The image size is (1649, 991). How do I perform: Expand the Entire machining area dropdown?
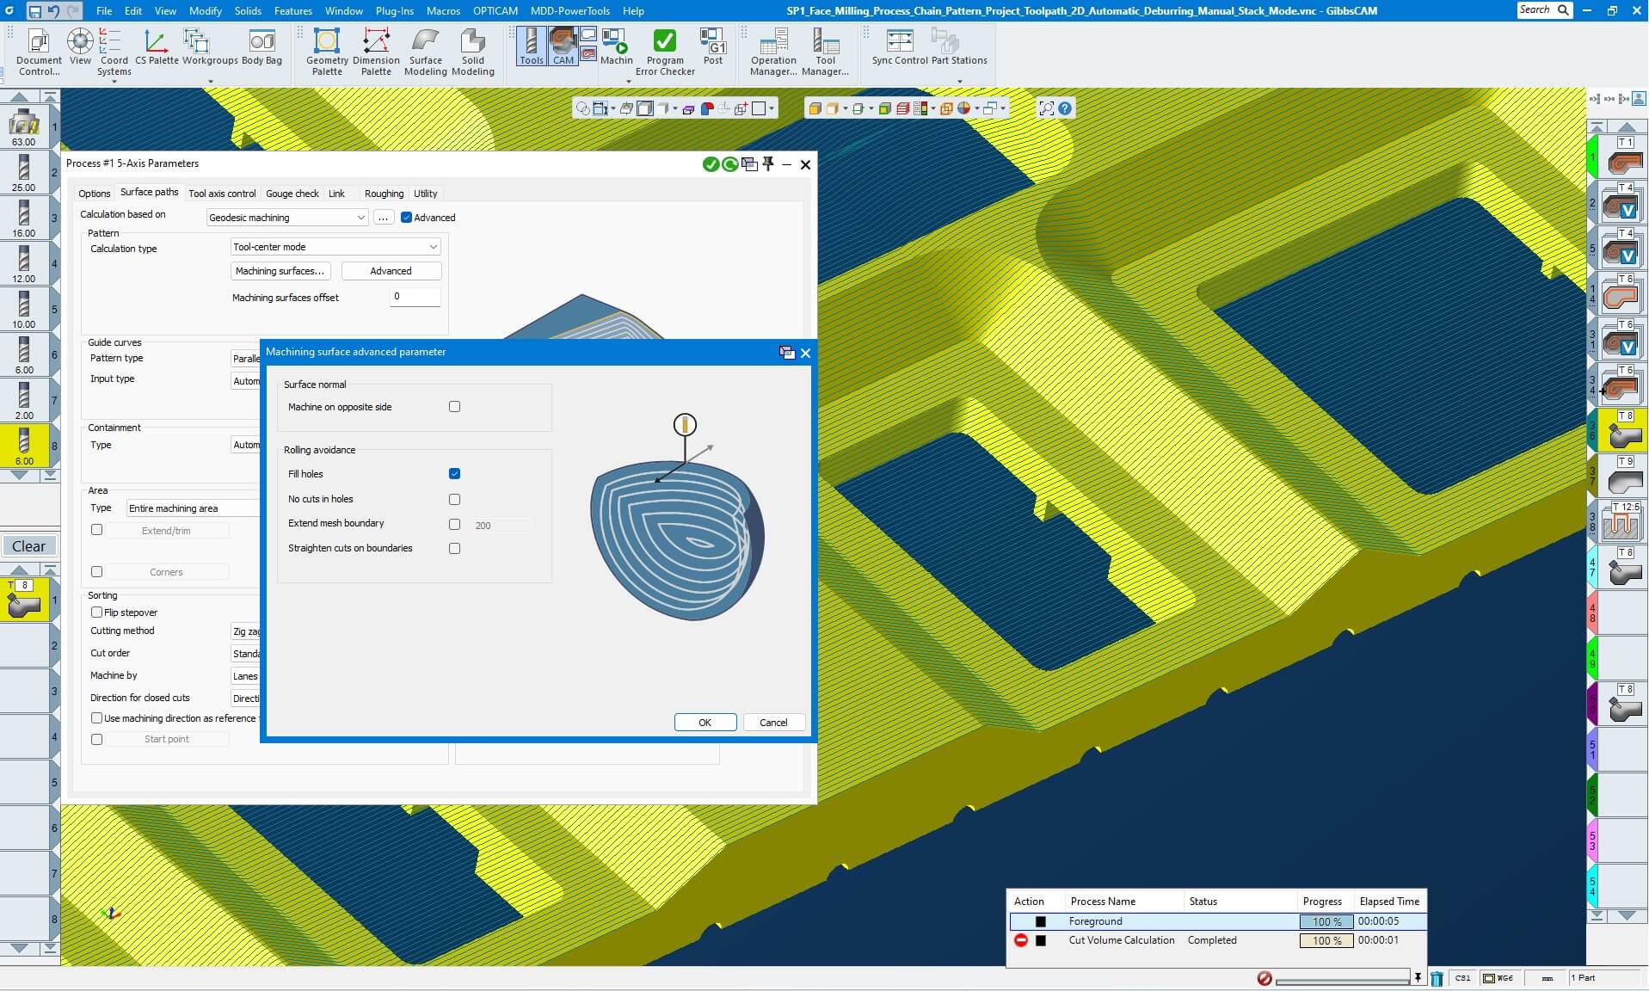point(193,508)
